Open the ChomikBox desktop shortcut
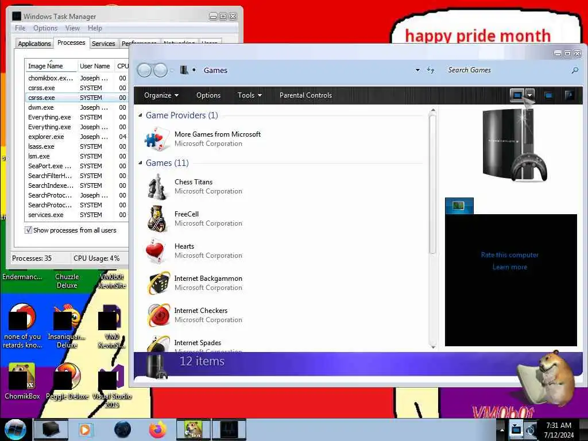This screenshot has width=588, height=441. point(22,381)
